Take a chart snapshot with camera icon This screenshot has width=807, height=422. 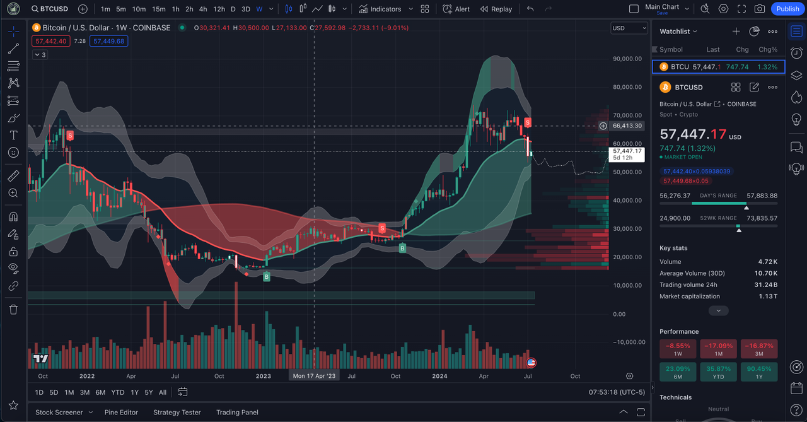pos(760,9)
